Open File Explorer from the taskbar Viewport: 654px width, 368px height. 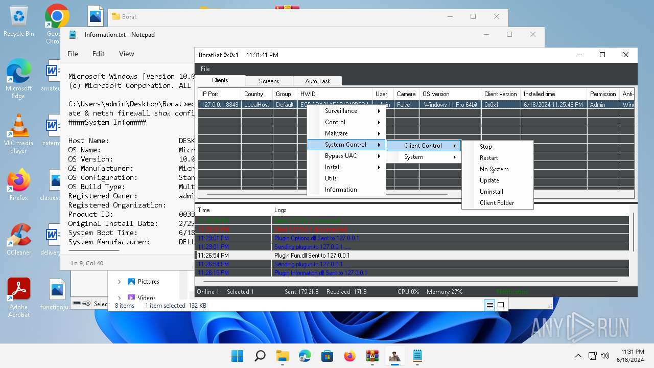click(x=282, y=356)
